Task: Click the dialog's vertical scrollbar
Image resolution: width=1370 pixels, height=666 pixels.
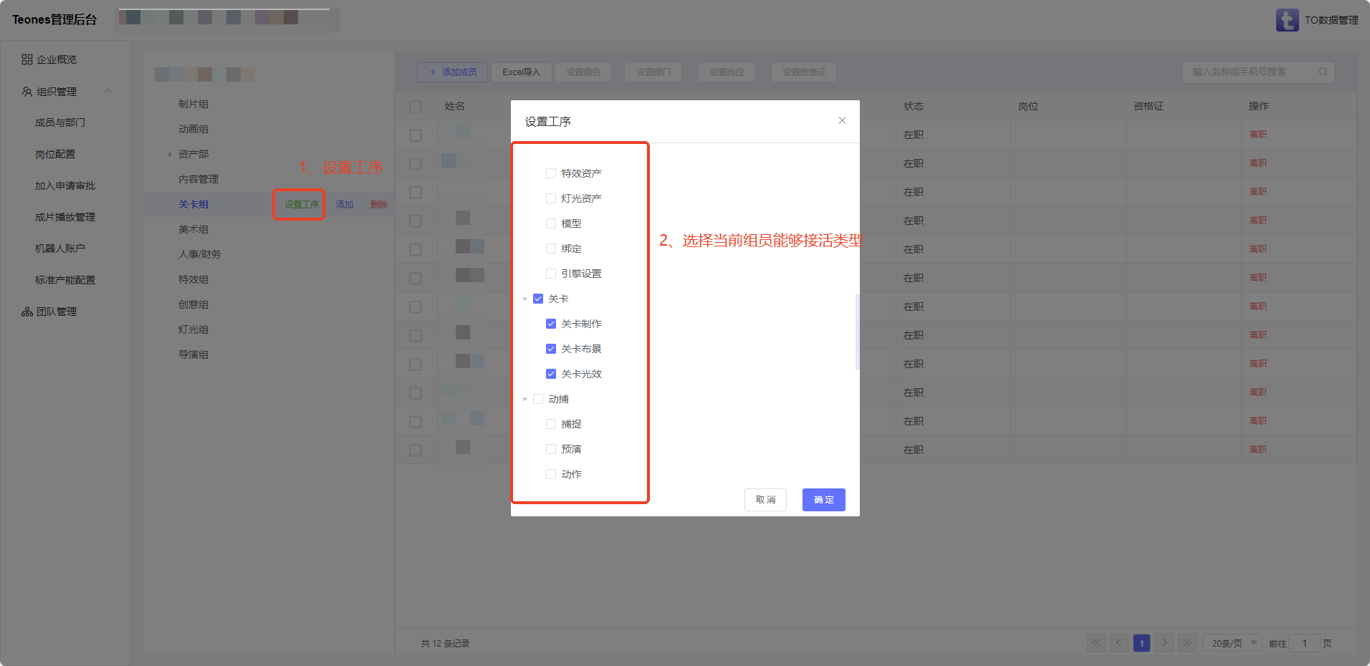Action: coord(857,331)
